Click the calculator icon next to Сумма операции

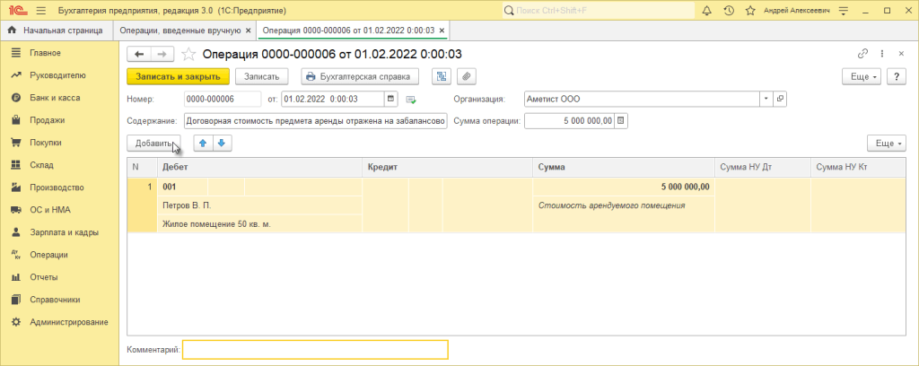click(621, 121)
